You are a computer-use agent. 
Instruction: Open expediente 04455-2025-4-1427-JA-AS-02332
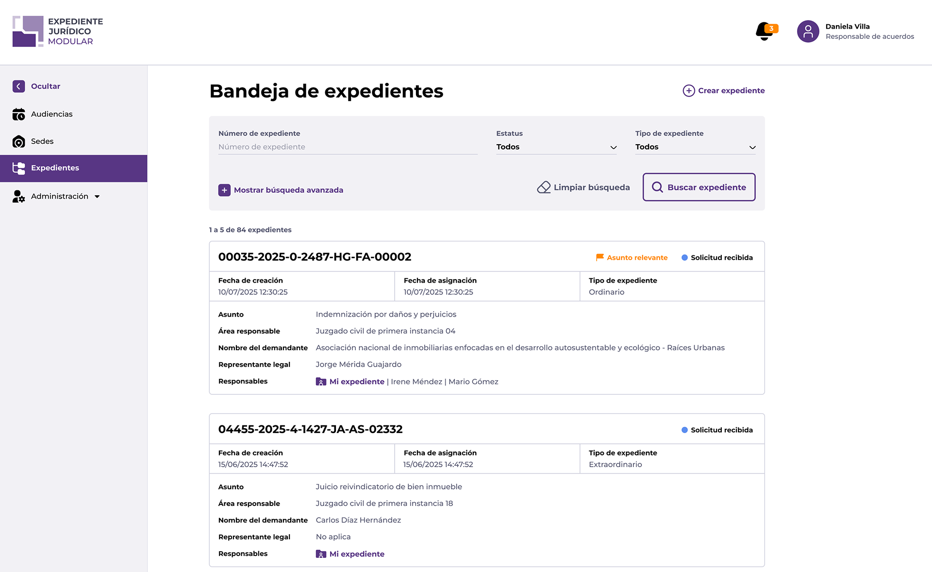pos(310,429)
